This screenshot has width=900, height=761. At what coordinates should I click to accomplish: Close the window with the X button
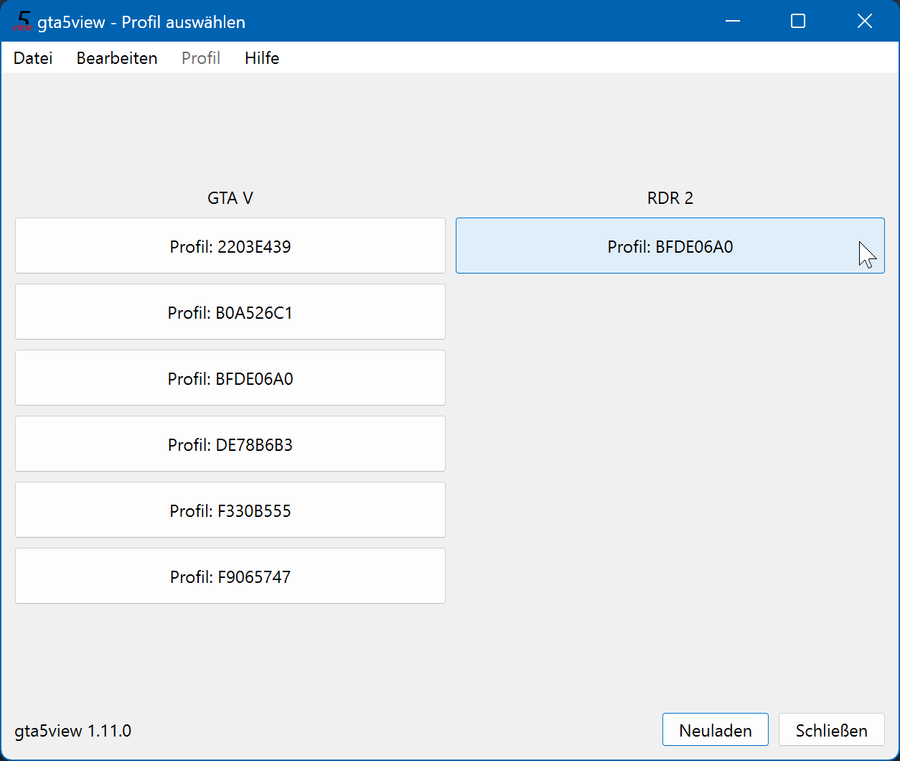click(865, 22)
